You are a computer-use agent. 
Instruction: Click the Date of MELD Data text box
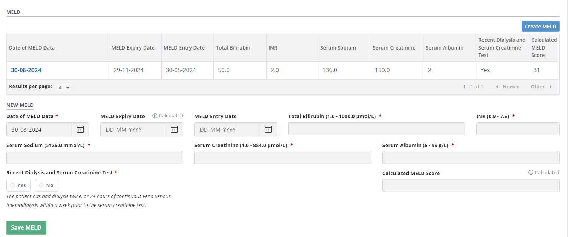[39, 129]
